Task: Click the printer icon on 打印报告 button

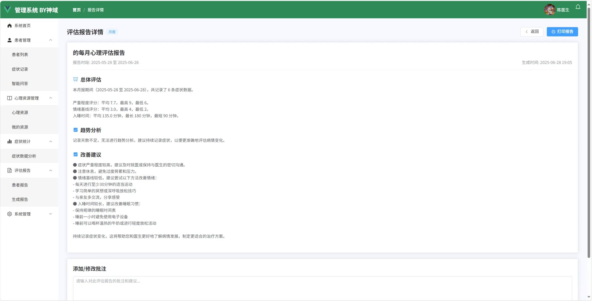Action: 553,31
